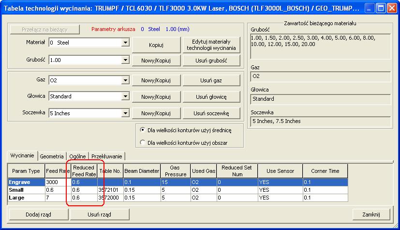Switch to the Geometria tab
This screenshot has height=230, width=400.
coord(52,156)
